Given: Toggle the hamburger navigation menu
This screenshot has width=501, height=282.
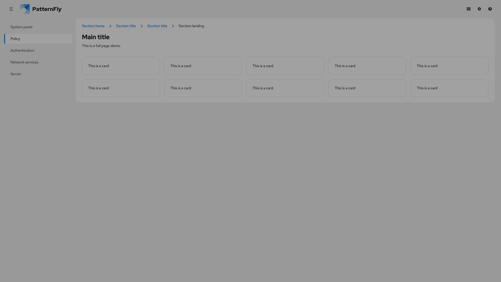Looking at the screenshot, I should pyautogui.click(x=11, y=9).
